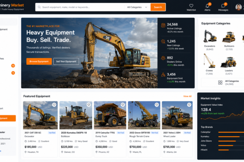Click the $750,000 price

135,147
